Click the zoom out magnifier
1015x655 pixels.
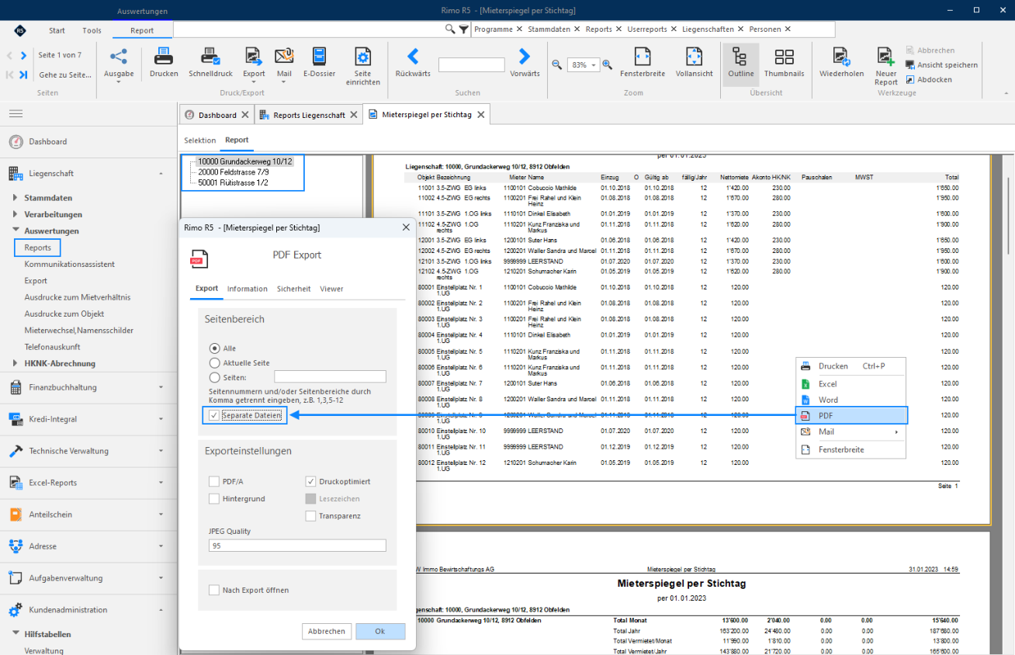click(557, 65)
